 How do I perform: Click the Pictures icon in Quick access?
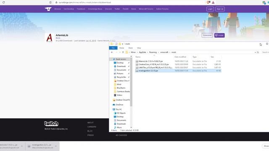click(x=115, y=73)
